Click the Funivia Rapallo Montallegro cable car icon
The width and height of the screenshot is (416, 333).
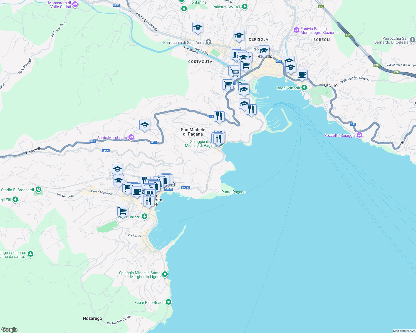click(296, 30)
